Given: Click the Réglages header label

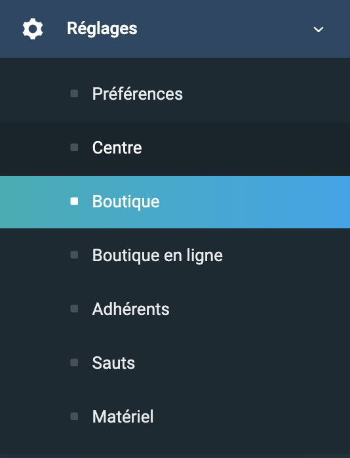Looking at the screenshot, I should (x=102, y=29).
